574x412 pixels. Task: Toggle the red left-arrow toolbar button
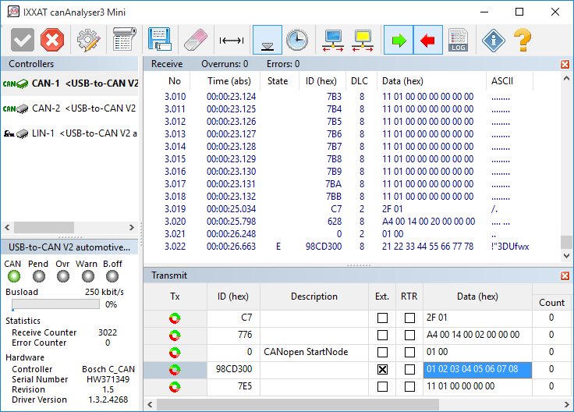(x=428, y=40)
